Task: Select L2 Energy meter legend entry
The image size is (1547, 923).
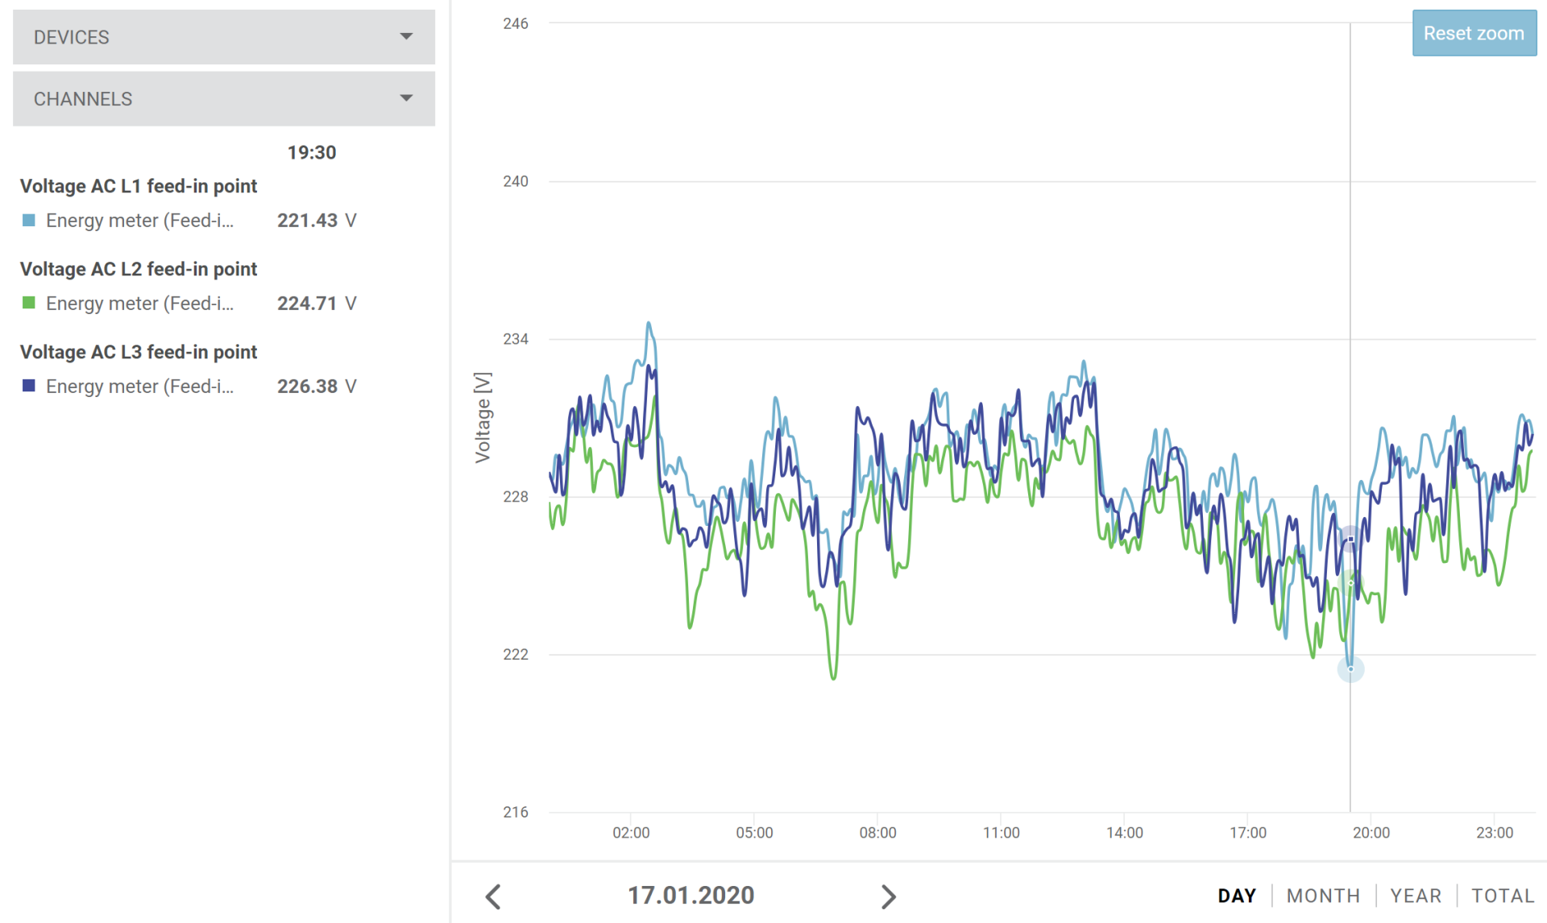Action: tap(139, 304)
